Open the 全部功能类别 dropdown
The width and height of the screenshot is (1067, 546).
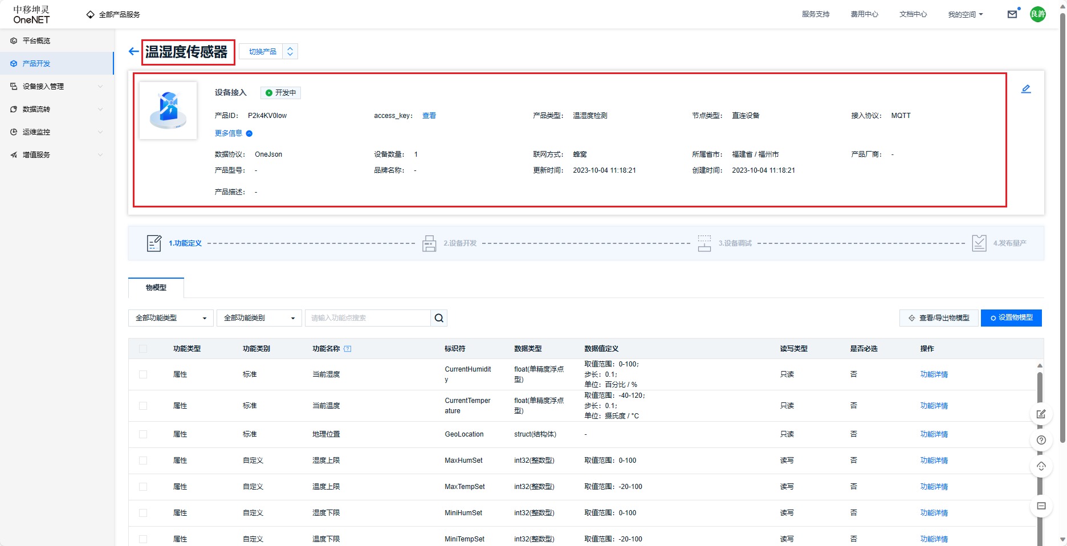coord(259,318)
